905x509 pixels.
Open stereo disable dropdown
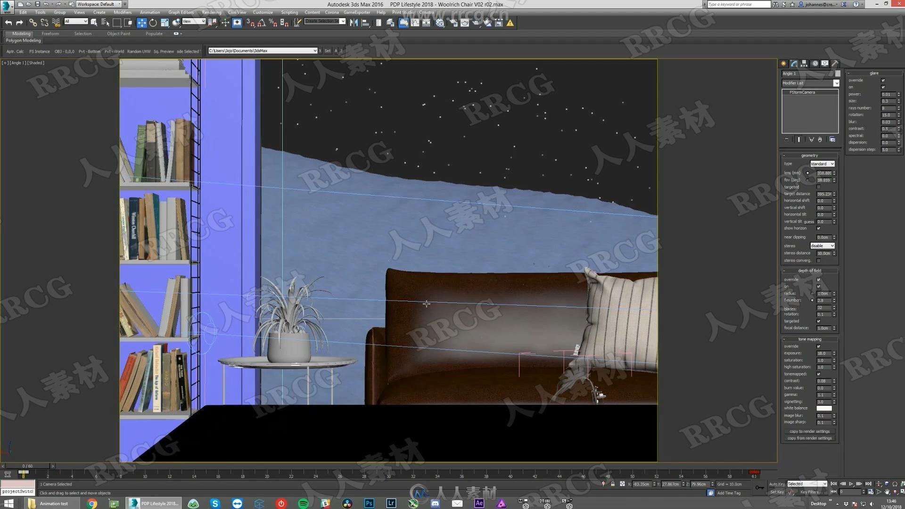[x=822, y=246]
